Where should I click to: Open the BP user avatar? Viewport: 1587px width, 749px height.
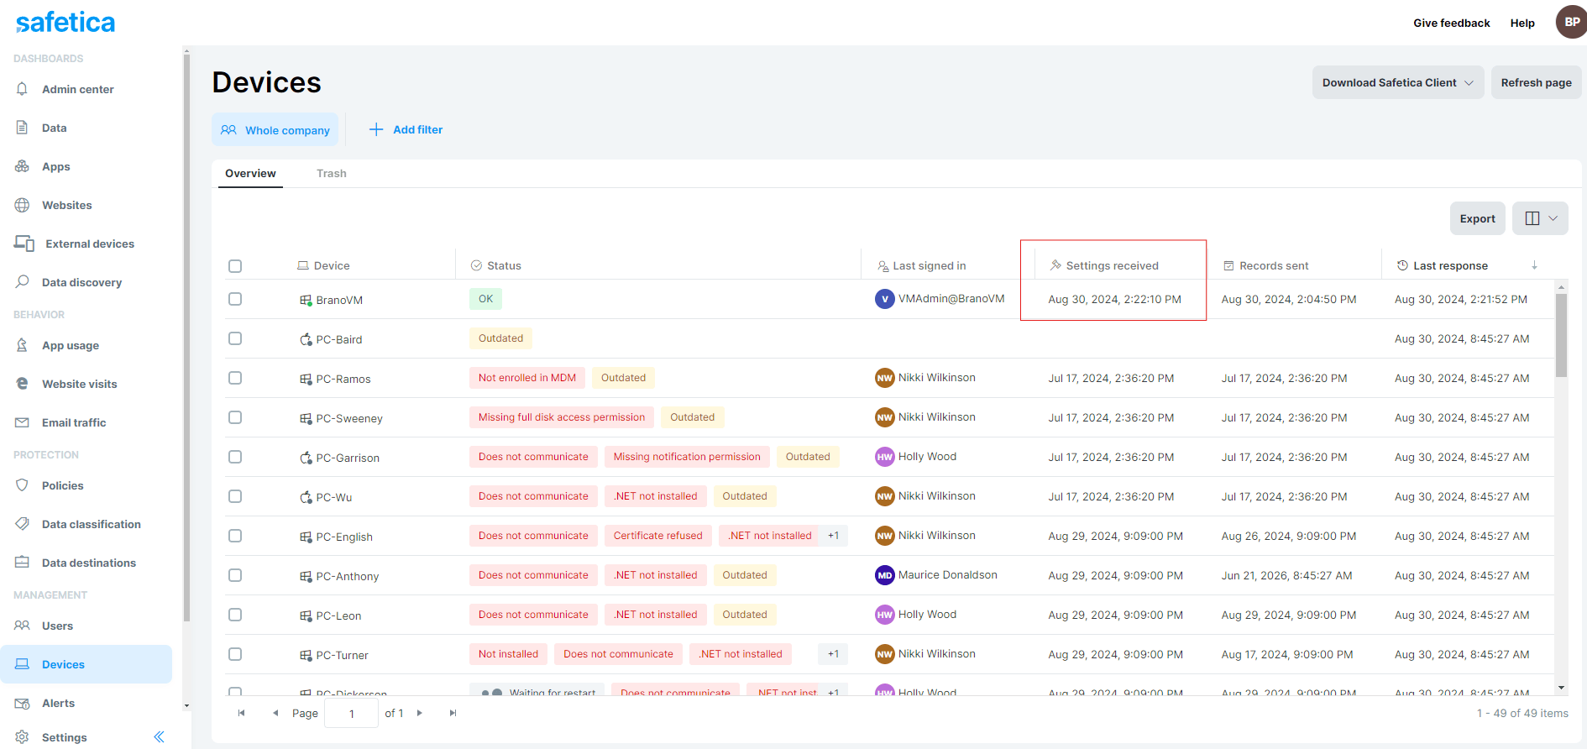tap(1571, 22)
